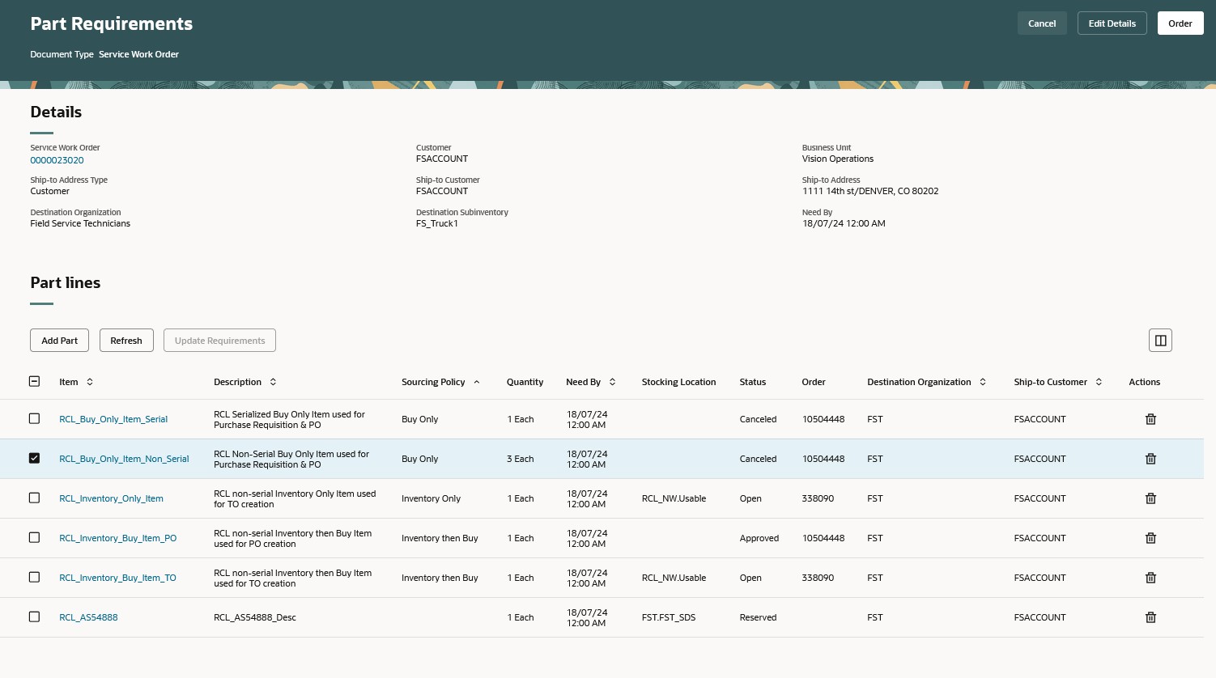1216x678 pixels.
Task: Click the Actions column header
Action: tap(1144, 382)
